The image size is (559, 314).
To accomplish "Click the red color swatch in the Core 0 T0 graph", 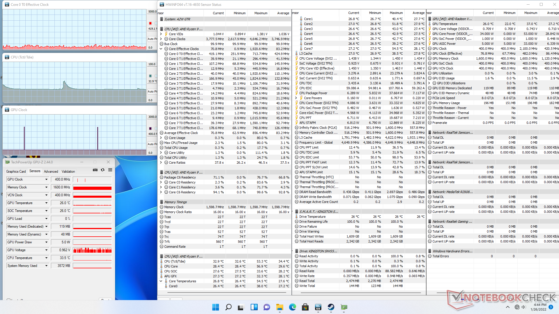I will click(x=150, y=23).
